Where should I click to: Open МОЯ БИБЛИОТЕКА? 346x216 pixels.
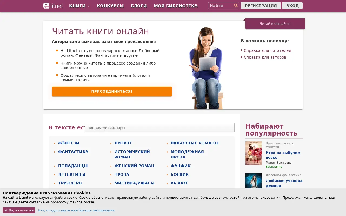[x=176, y=6]
